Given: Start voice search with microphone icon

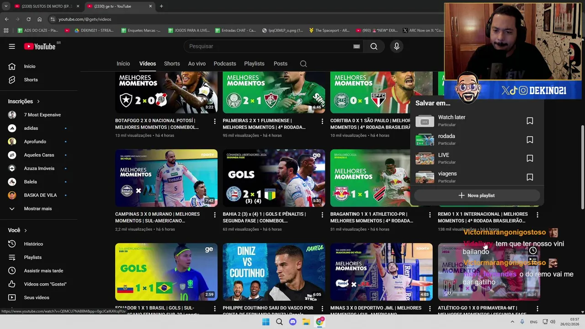Looking at the screenshot, I should click(397, 46).
